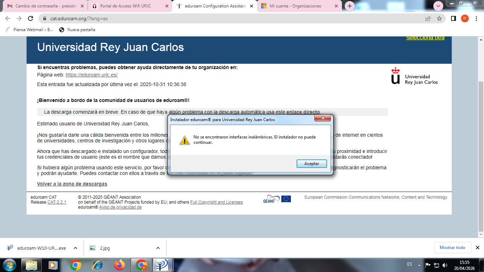Open Firefox from the taskbar
This screenshot has width=484, height=272.
coord(119,265)
